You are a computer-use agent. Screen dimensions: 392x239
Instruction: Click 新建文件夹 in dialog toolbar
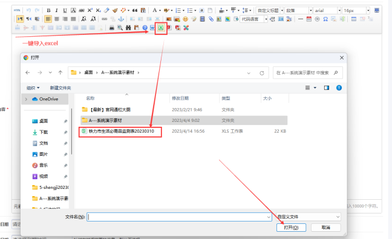[60, 88]
